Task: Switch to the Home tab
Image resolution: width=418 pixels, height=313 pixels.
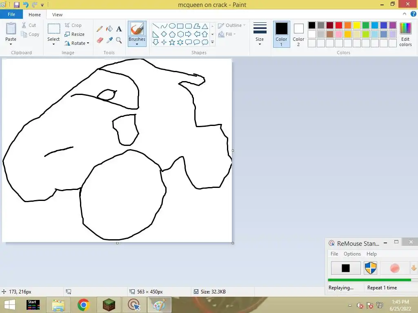Action: (35, 15)
